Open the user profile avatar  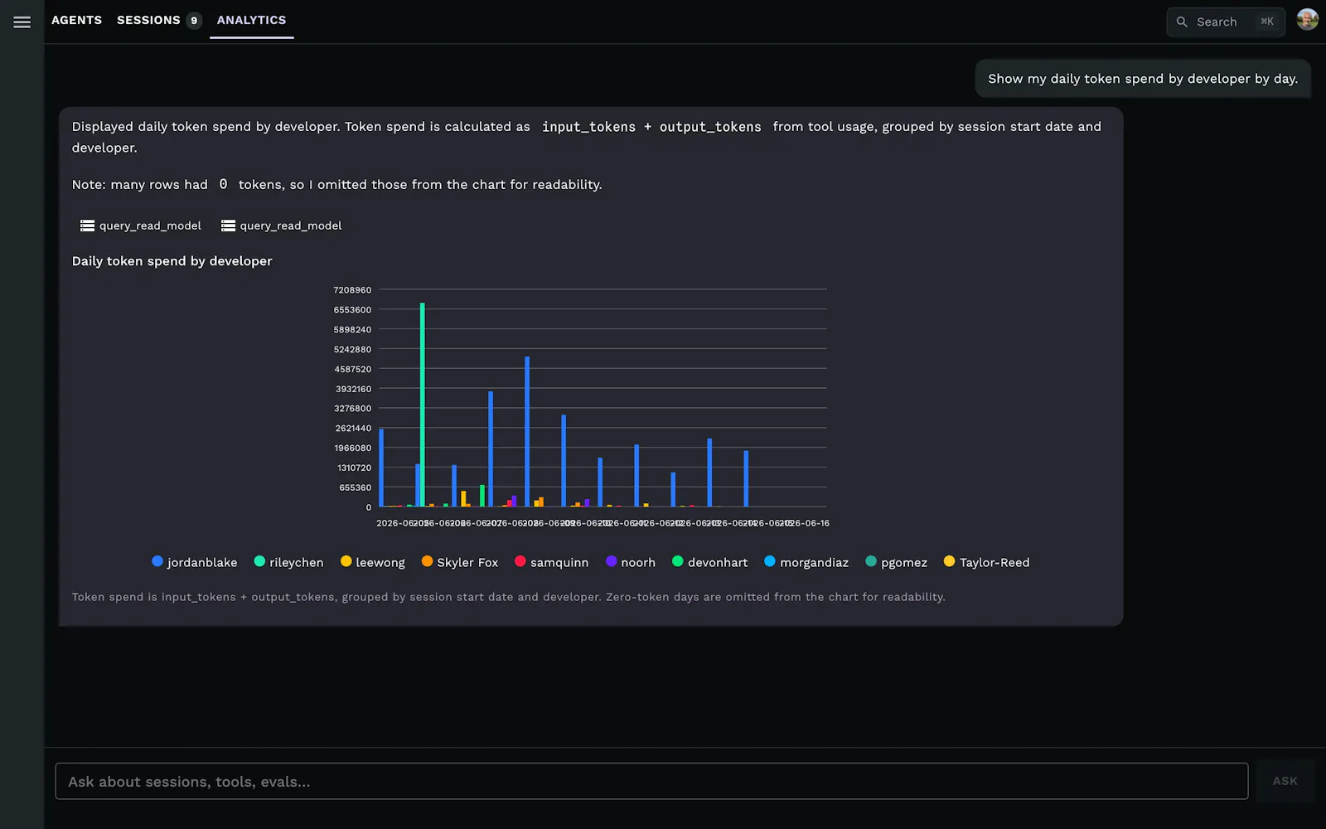pos(1308,20)
